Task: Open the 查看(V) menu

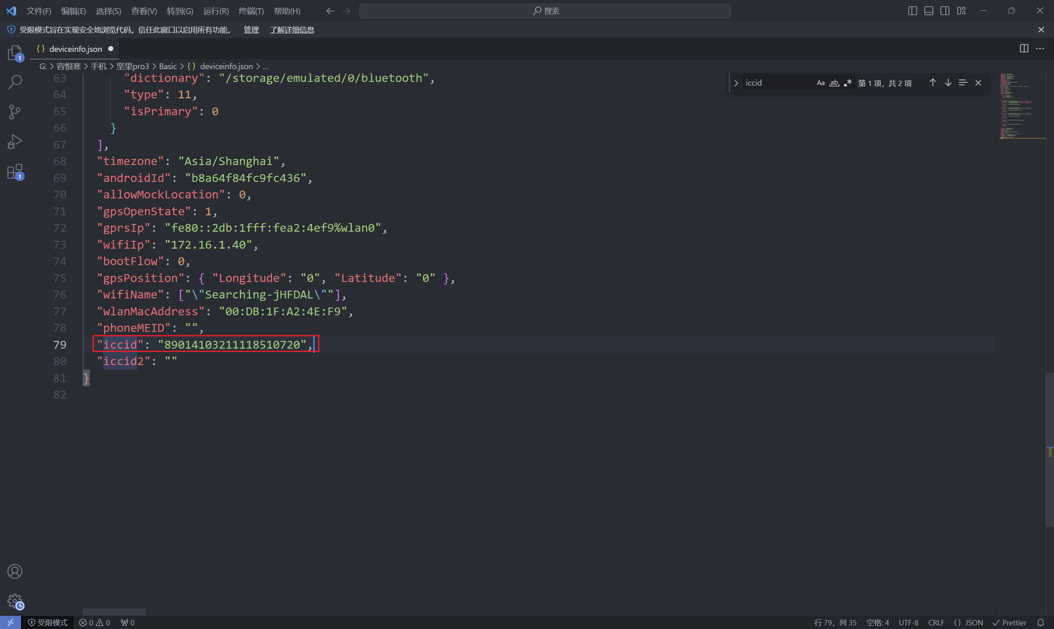Action: 144,11
